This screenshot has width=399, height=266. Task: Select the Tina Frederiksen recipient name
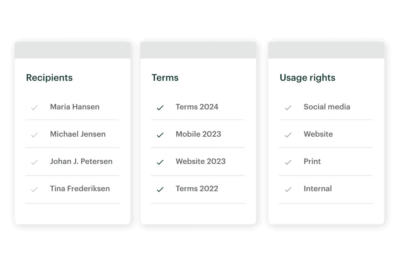tap(80, 189)
